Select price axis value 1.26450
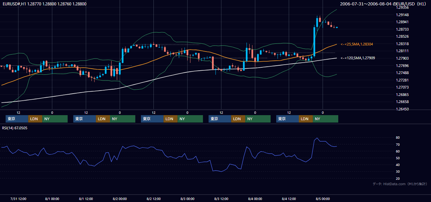The height and width of the screenshot is (202, 431). 403,109
